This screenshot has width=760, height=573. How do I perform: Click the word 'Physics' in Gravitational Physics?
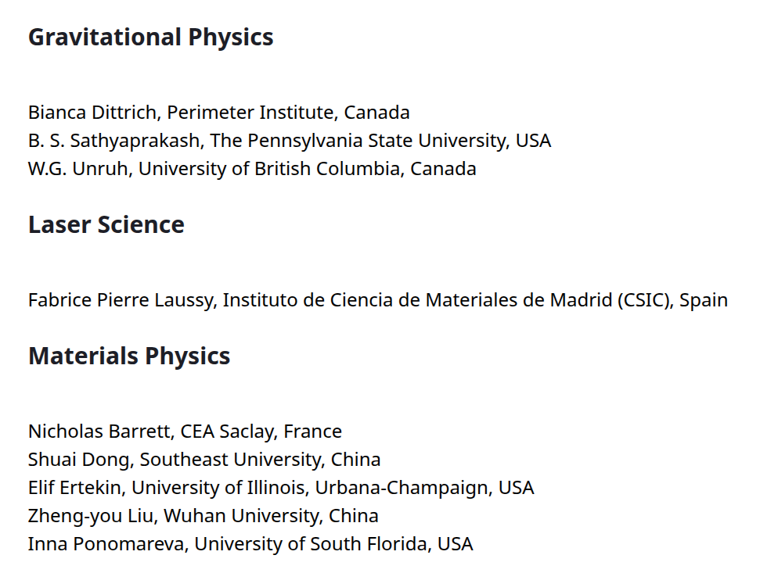pos(231,38)
